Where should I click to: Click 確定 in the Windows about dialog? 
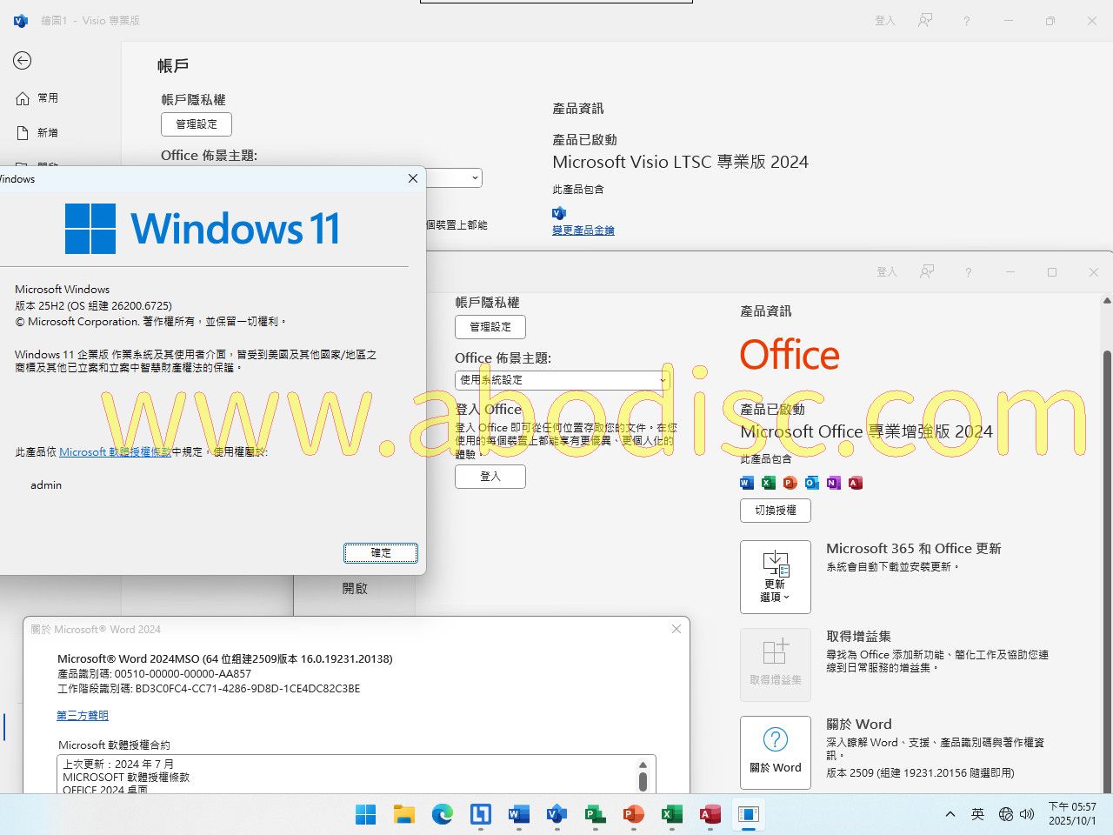(x=381, y=553)
